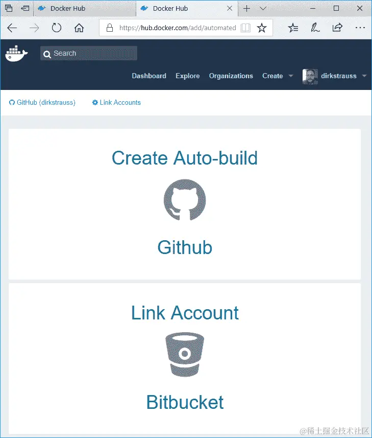Add page to favorites with star icon
This screenshot has height=438, width=372.
[x=262, y=28]
